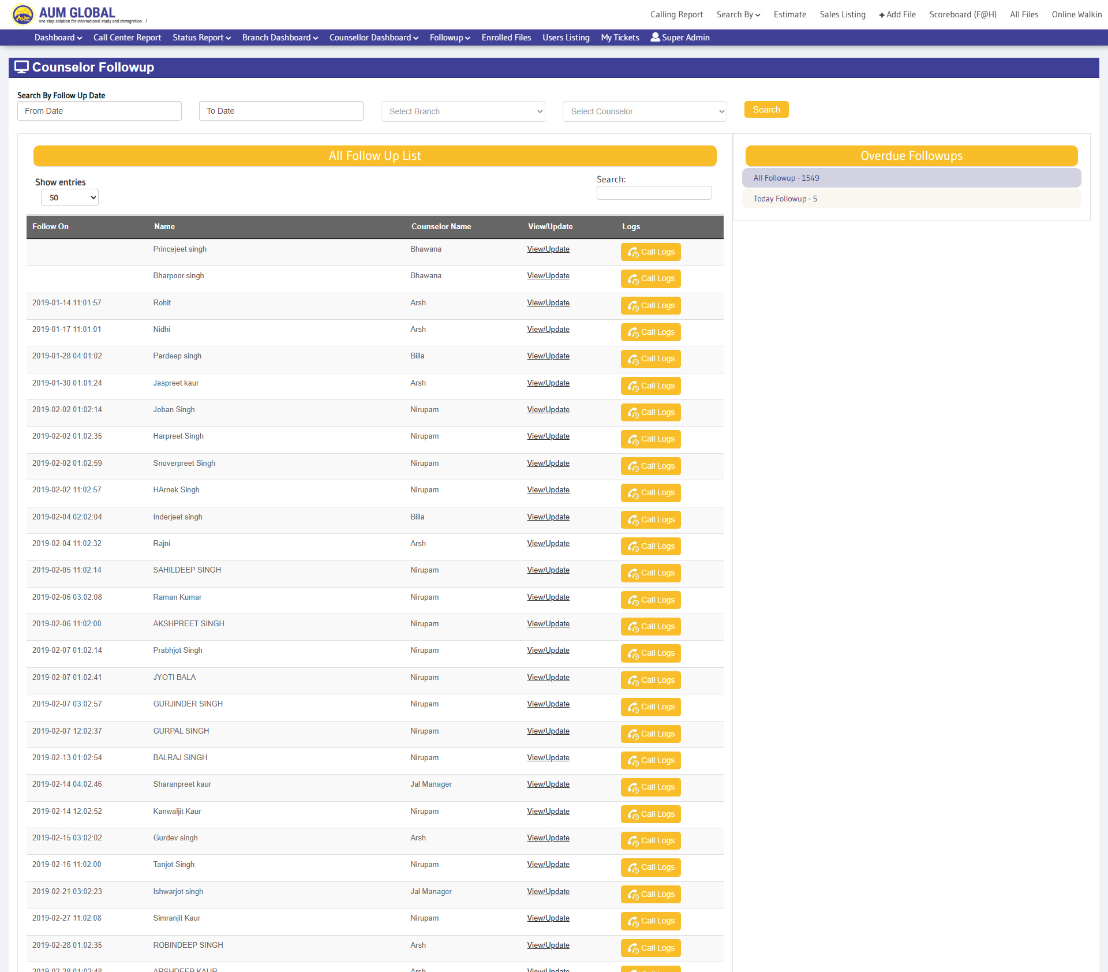Open Call Logs for Sharanpreet kaur
The width and height of the screenshot is (1108, 972).
tap(650, 787)
